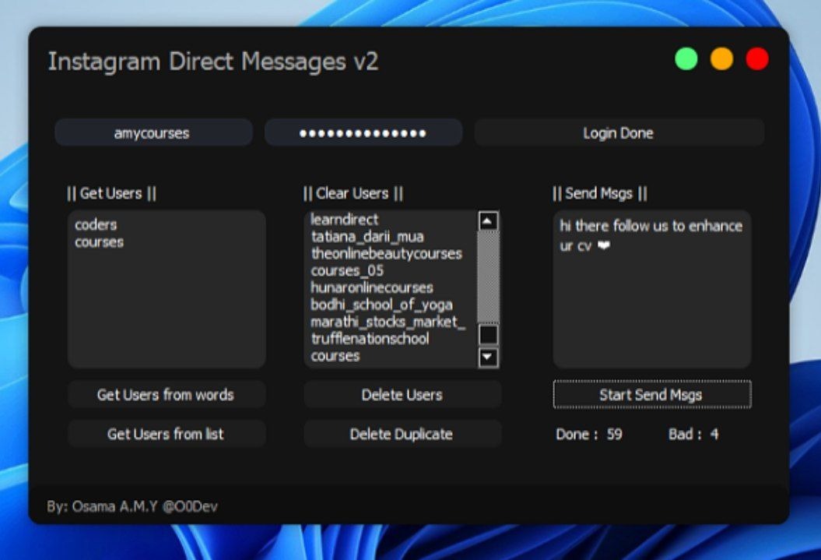Image resolution: width=821 pixels, height=560 pixels.
Task: Select 'theonlinebeautycourses' in the users list
Action: pos(387,254)
